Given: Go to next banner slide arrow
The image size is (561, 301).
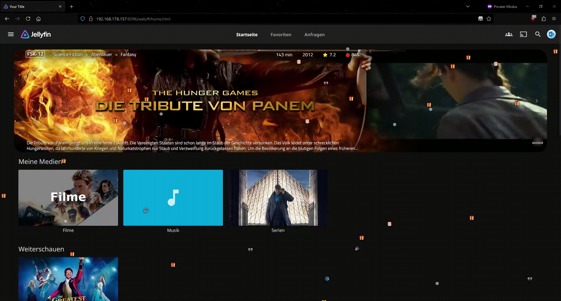Looking at the screenshot, I should (536, 101).
